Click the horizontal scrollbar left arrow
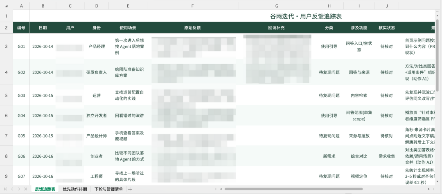The image size is (442, 194). tap(221, 189)
